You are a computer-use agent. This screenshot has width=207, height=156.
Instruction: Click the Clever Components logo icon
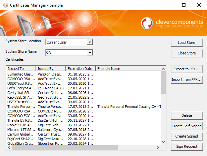(147, 23)
